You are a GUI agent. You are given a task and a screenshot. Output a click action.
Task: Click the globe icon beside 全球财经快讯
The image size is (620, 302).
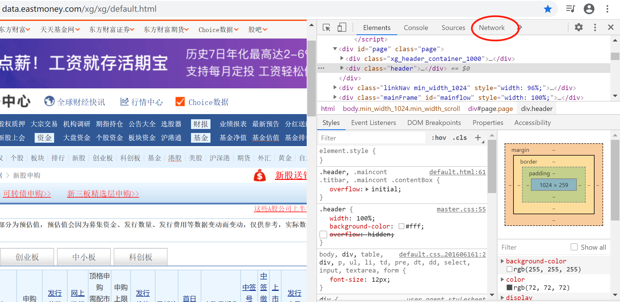49,101
